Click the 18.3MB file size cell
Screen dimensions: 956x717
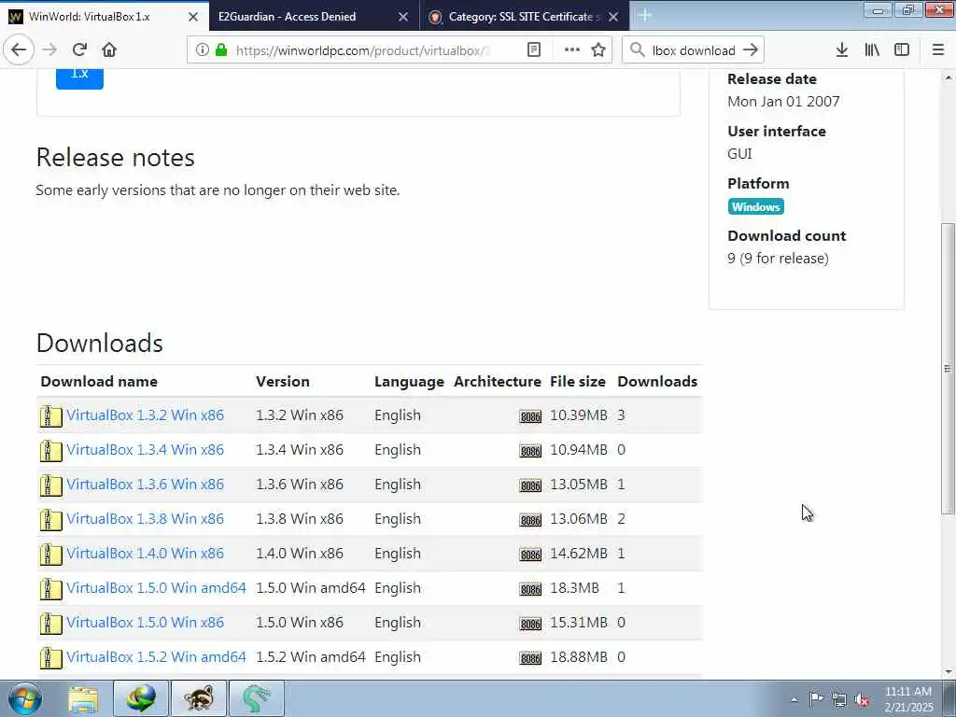click(574, 588)
